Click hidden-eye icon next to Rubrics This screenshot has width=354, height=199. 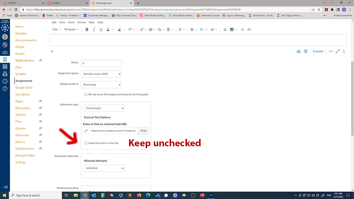click(x=41, y=142)
